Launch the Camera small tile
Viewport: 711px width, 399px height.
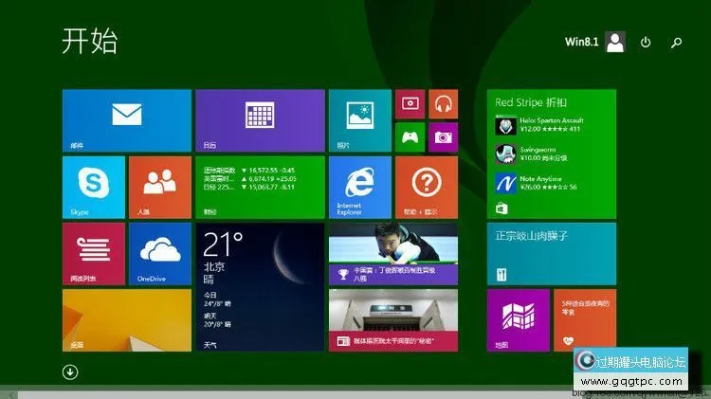click(443, 137)
